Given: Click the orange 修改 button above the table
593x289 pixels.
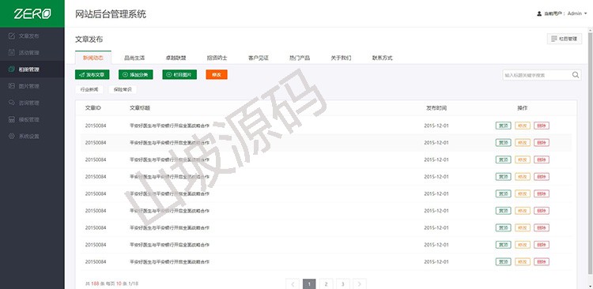Looking at the screenshot, I should [x=217, y=75].
